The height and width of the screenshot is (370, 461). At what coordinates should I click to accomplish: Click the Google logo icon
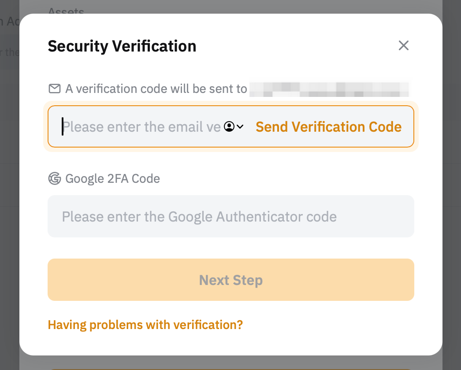(54, 178)
